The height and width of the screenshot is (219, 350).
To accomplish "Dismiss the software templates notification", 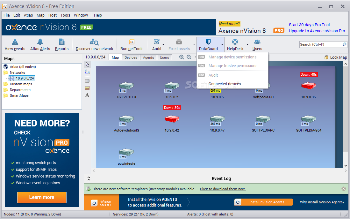I will (344, 189).
